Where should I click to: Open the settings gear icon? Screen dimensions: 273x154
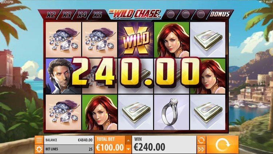click(x=39, y=149)
